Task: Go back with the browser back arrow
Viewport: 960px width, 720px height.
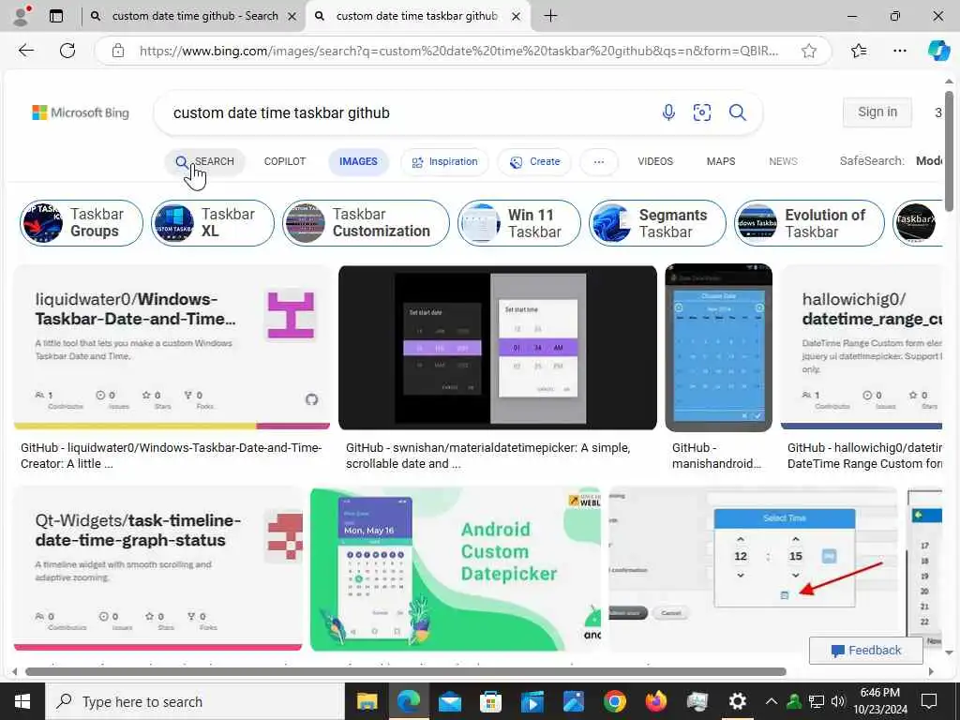Action: pyautogui.click(x=26, y=51)
